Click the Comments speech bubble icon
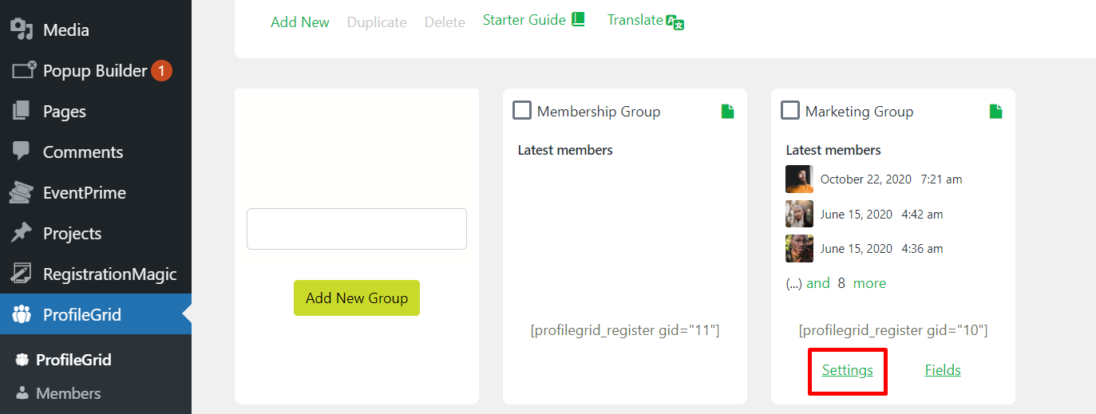 pos(22,151)
